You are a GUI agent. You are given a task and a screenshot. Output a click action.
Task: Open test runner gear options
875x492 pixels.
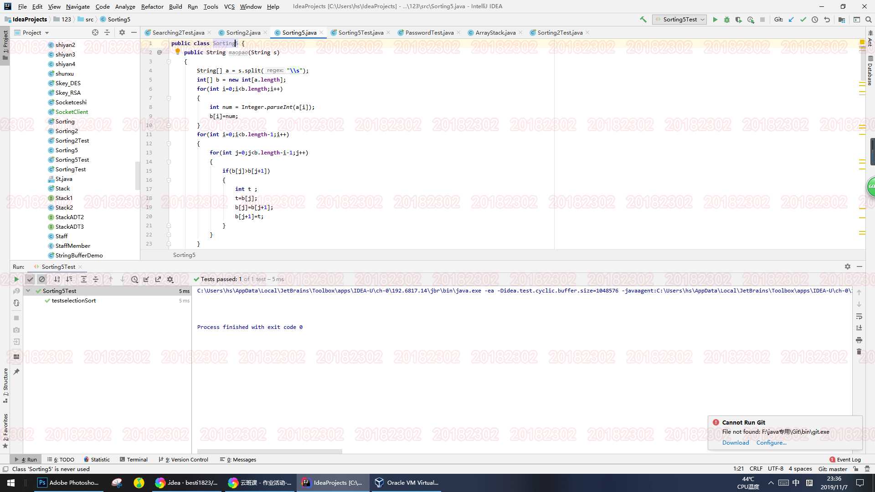tap(170, 279)
